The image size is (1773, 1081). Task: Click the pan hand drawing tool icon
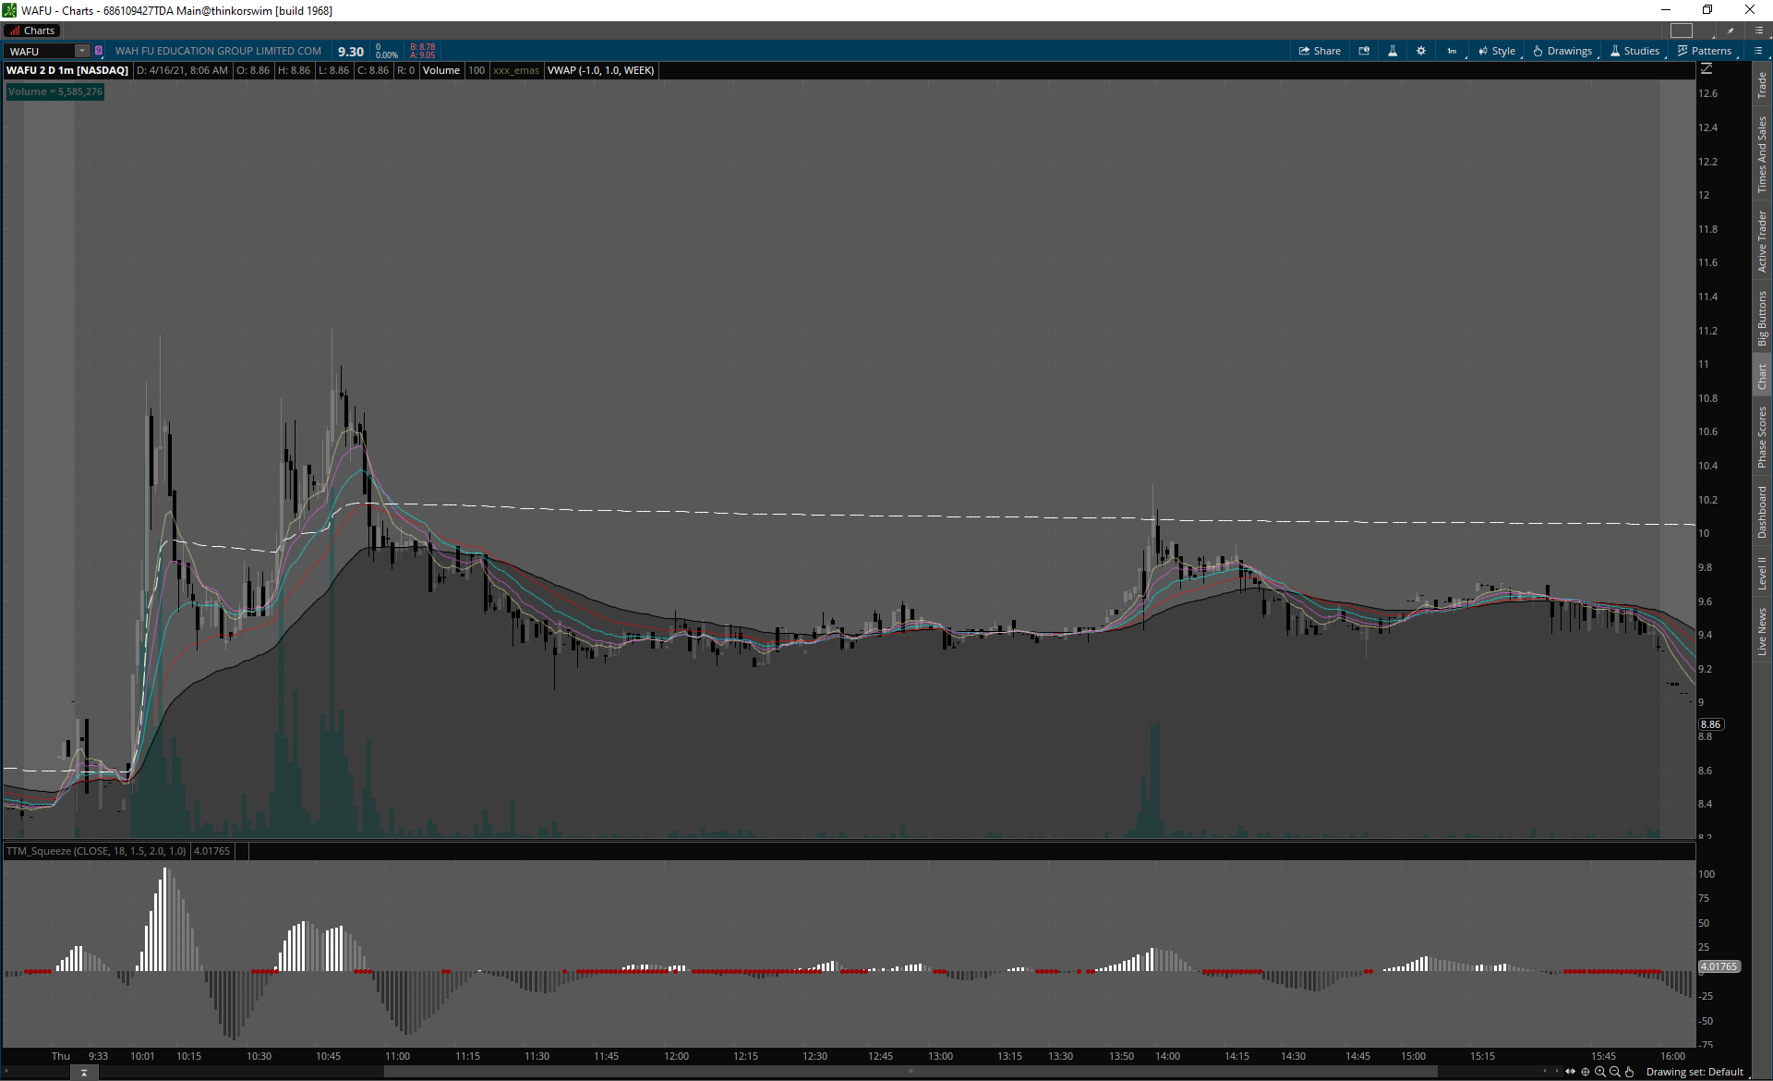(1630, 1072)
